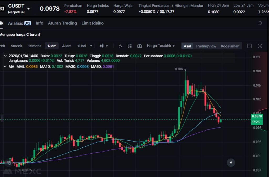Select the Asal chart mode
This screenshot has width=269, height=177.
(x=187, y=46)
